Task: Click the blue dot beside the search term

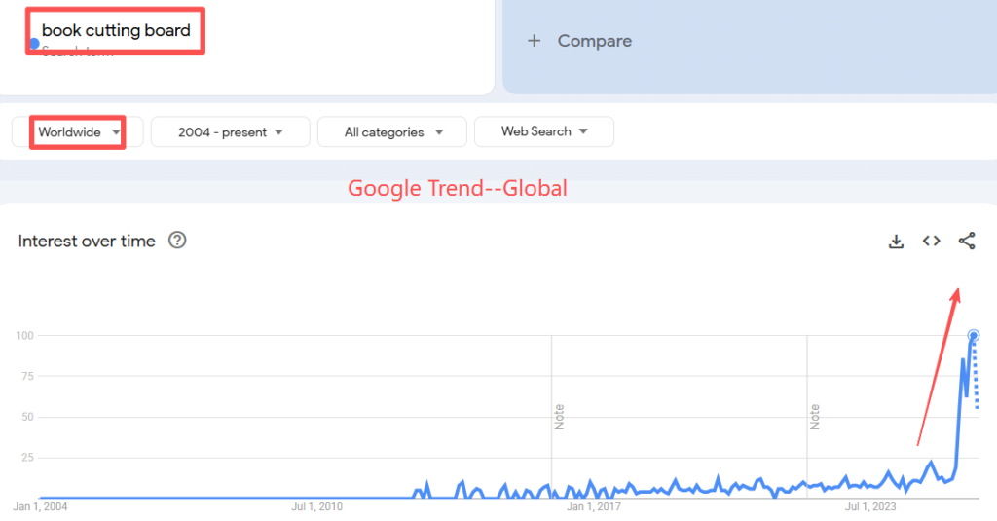Action: 34,44
